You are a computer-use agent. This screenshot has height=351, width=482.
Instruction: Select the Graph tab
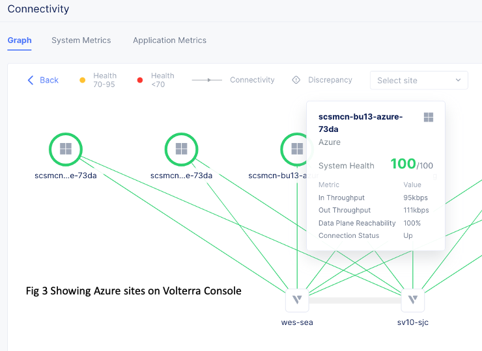coord(20,40)
